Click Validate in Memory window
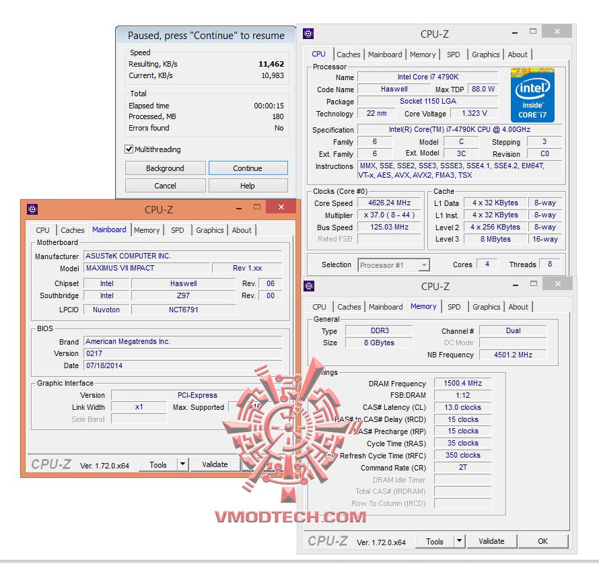The image size is (599, 564). 491,541
